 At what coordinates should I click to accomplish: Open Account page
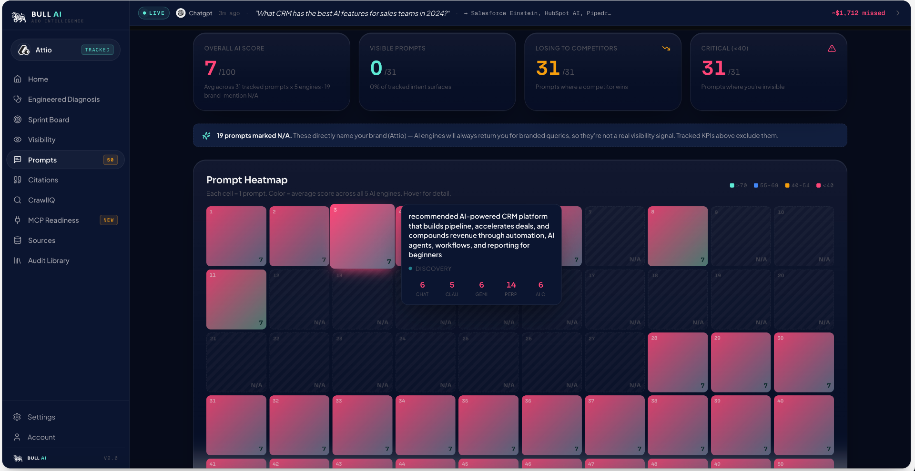click(x=65, y=437)
